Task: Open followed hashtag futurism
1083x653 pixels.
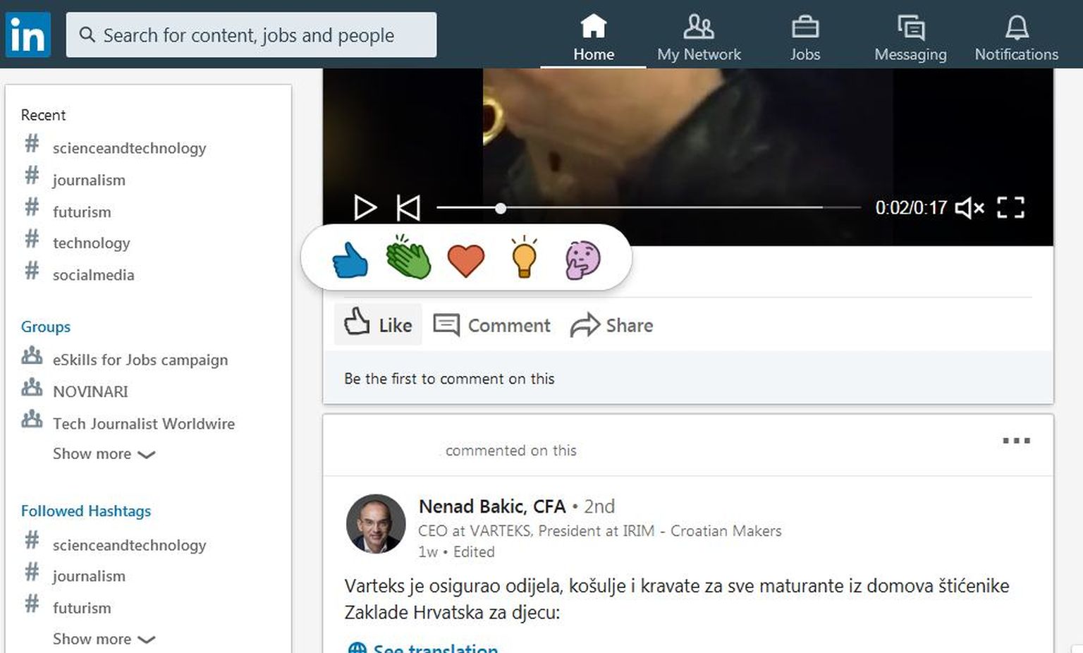Action: (x=82, y=608)
